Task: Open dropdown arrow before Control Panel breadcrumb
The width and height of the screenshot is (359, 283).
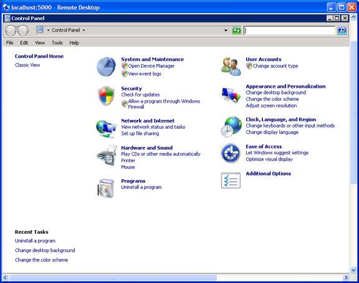Action: (x=48, y=30)
